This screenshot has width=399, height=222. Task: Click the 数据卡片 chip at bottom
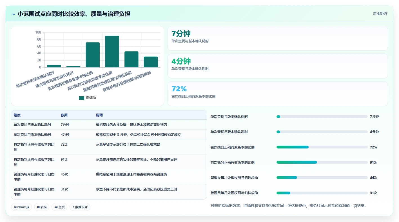pyautogui.click(x=80, y=207)
